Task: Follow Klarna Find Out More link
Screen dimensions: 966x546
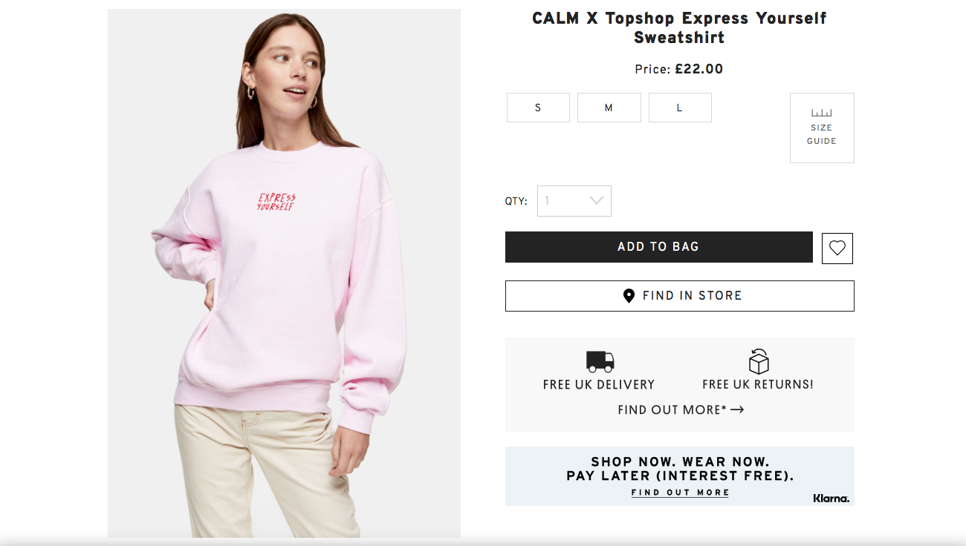Action: (680, 493)
